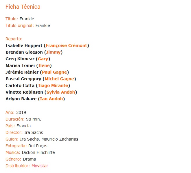Screen dimensions: 191x173
Task: Click actor name Vinette Robinson
Action: pos(24,92)
